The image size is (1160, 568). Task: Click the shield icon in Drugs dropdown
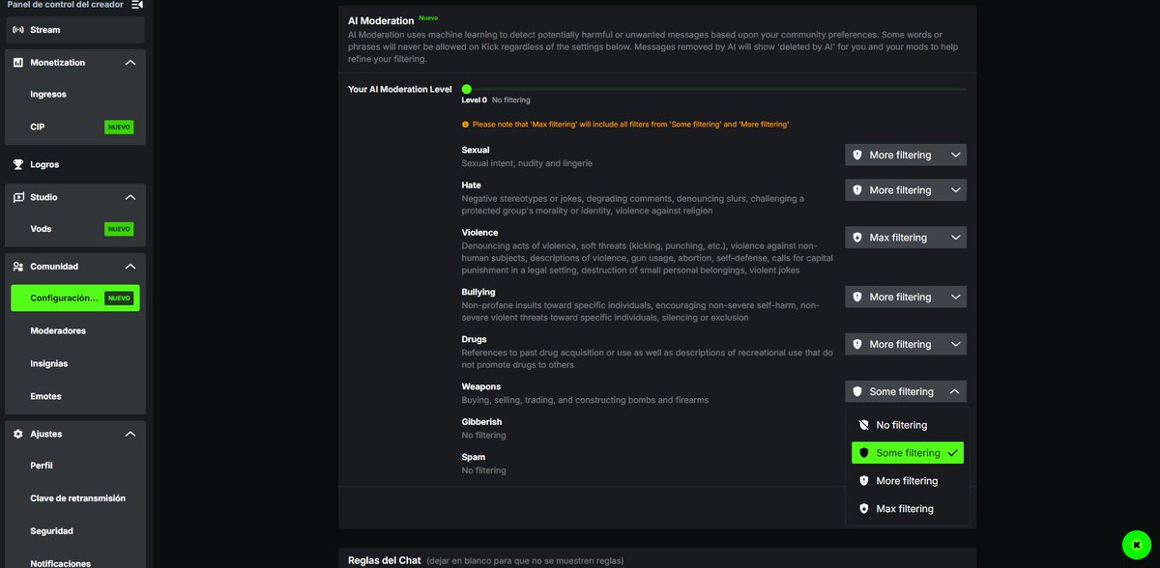(x=857, y=345)
